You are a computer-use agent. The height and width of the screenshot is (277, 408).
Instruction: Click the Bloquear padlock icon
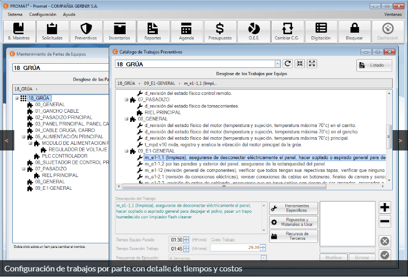click(354, 32)
